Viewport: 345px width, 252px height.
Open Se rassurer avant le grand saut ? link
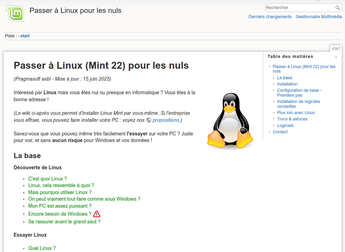[x=64, y=222]
